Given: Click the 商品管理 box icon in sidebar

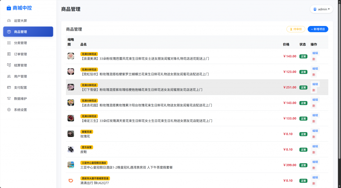Looking at the screenshot, I should tap(9, 32).
